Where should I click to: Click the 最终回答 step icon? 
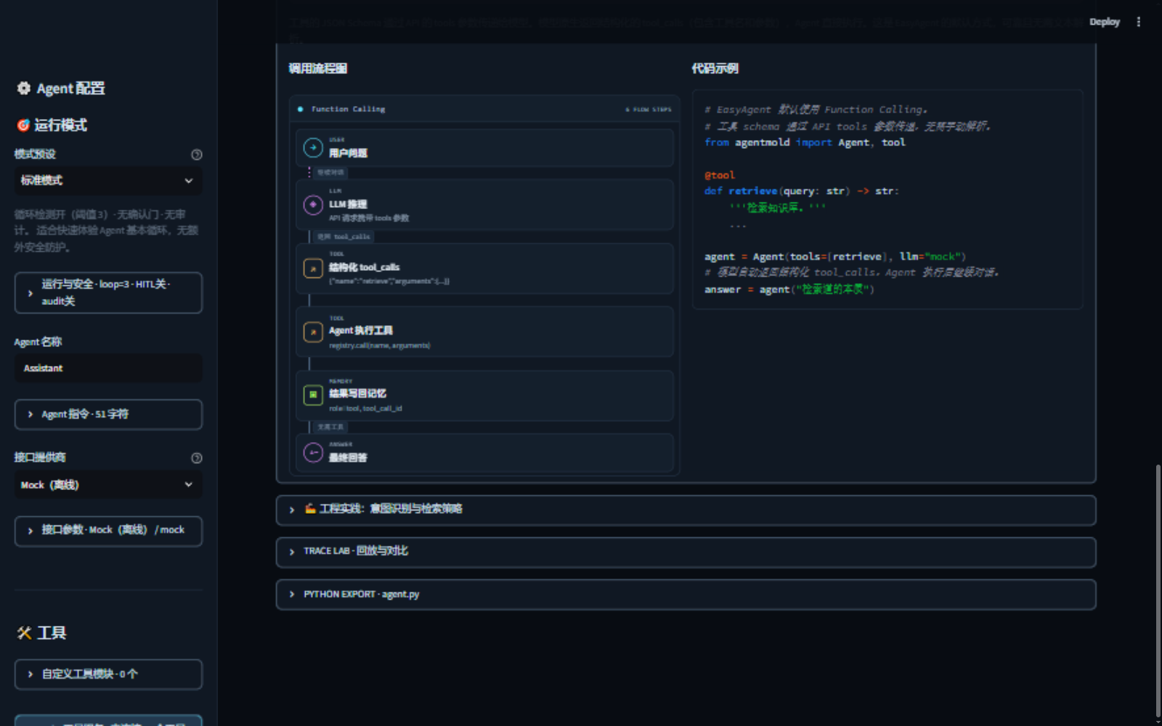[313, 452]
